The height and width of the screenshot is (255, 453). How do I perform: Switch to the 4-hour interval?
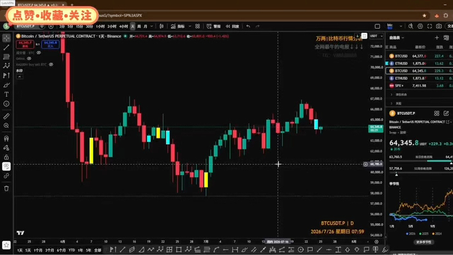click(123, 26)
